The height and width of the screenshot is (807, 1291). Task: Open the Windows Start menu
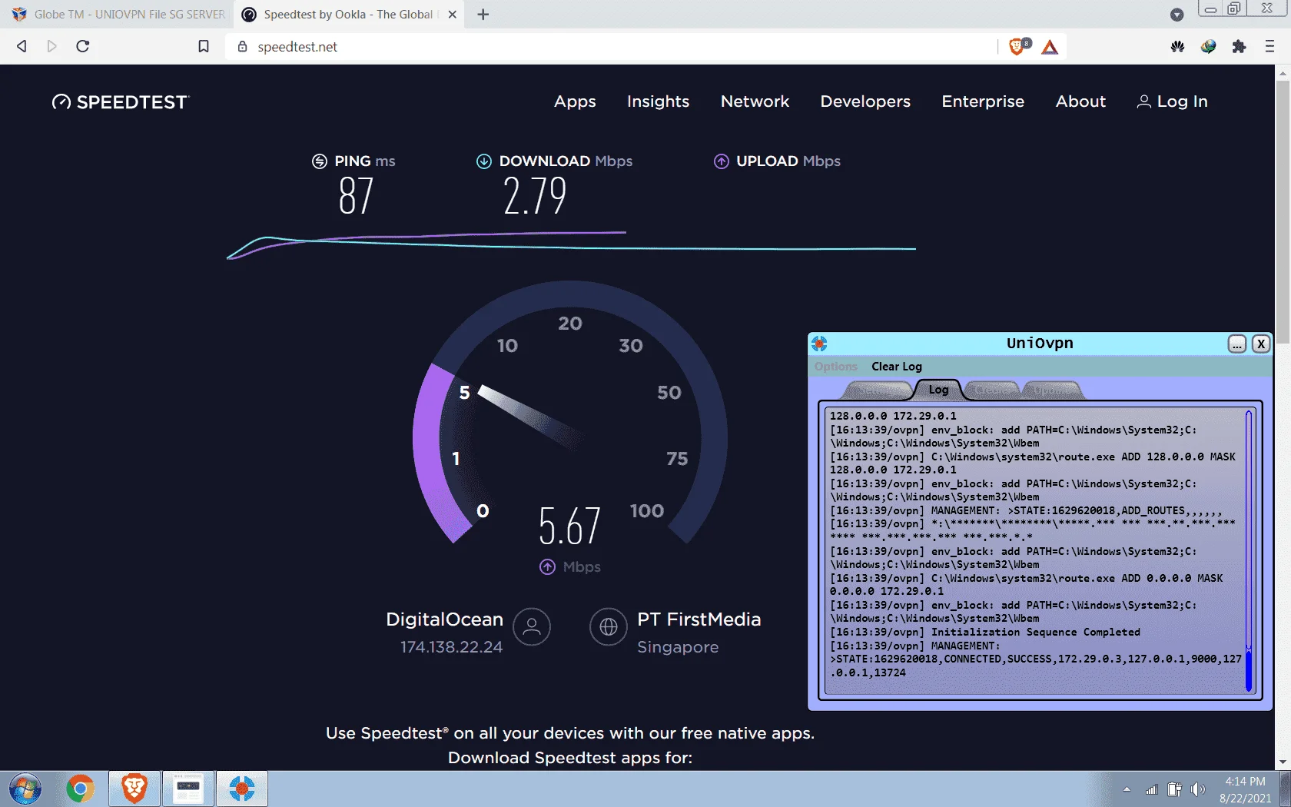(25, 789)
